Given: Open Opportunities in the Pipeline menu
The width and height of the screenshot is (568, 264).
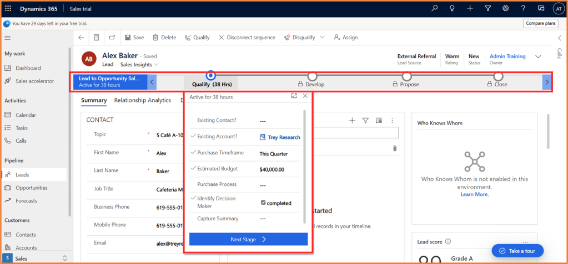Looking at the screenshot, I should [31, 188].
